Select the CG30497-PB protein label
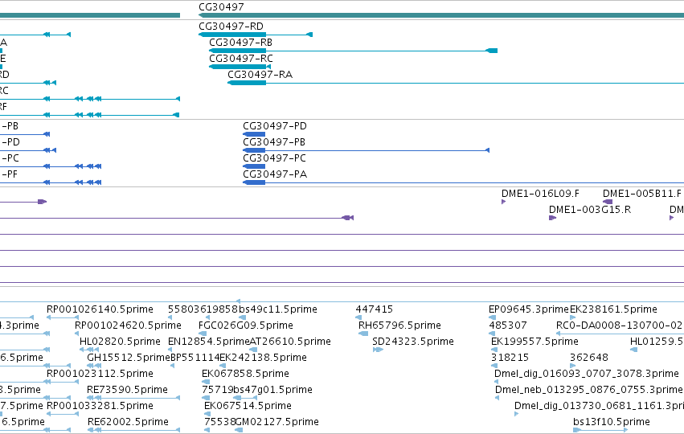The height and width of the screenshot is (434, 684). 274,142
